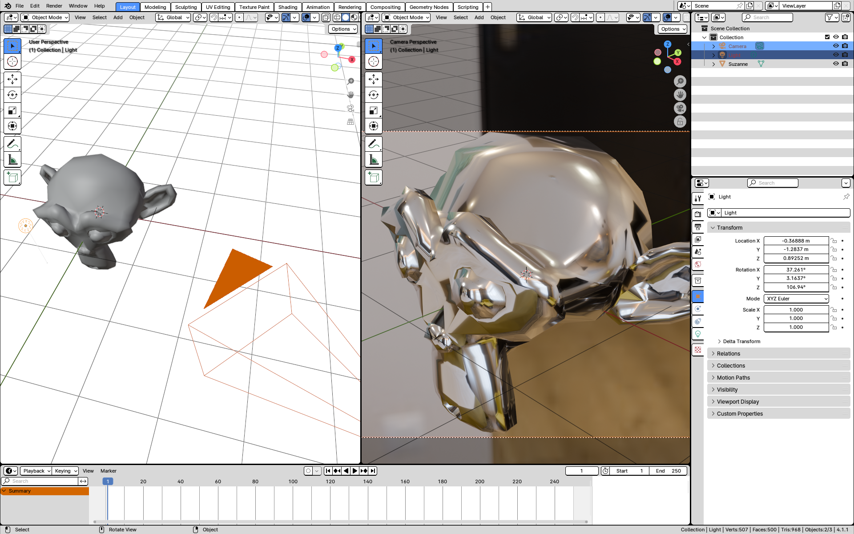Disable Camera render via camera icon

tap(845, 46)
